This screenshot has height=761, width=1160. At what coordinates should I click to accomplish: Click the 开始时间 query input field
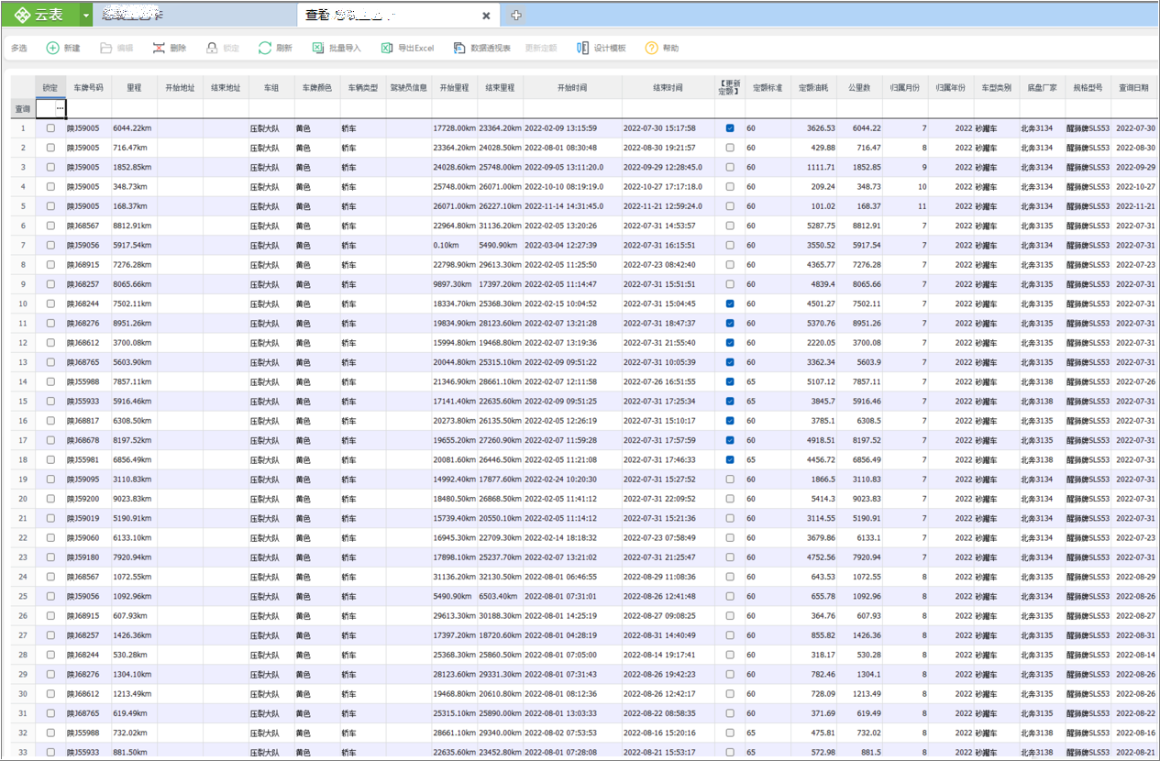tap(572, 108)
